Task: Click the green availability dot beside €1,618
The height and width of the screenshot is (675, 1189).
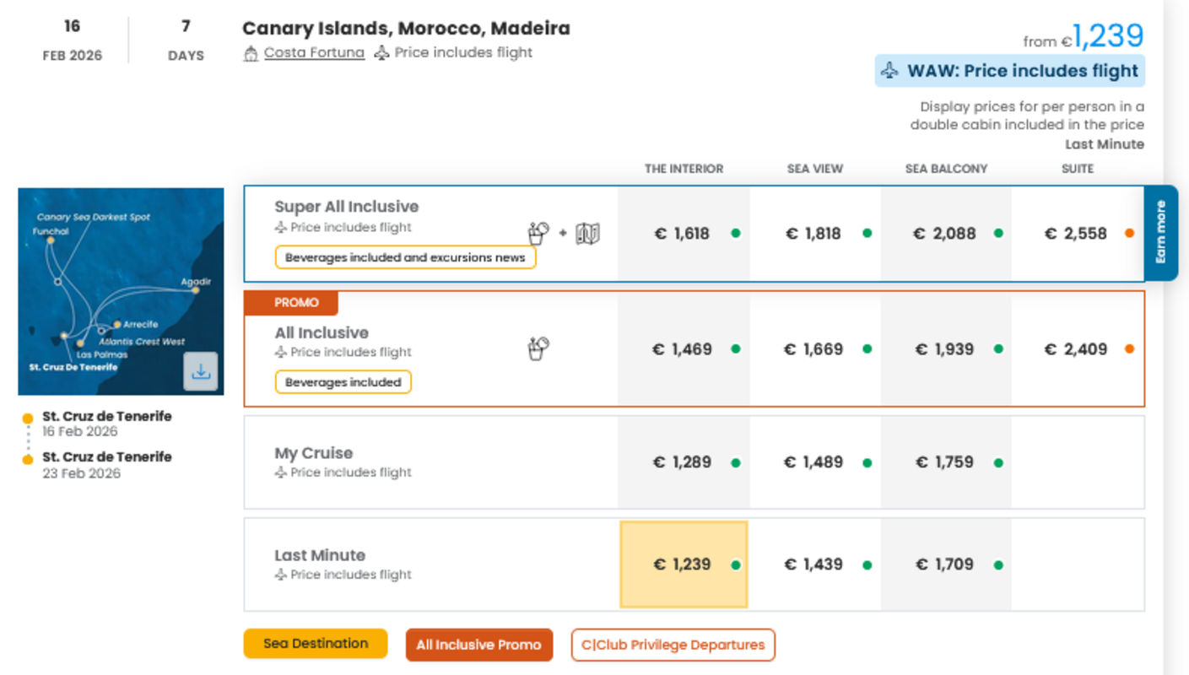Action: pos(736,234)
